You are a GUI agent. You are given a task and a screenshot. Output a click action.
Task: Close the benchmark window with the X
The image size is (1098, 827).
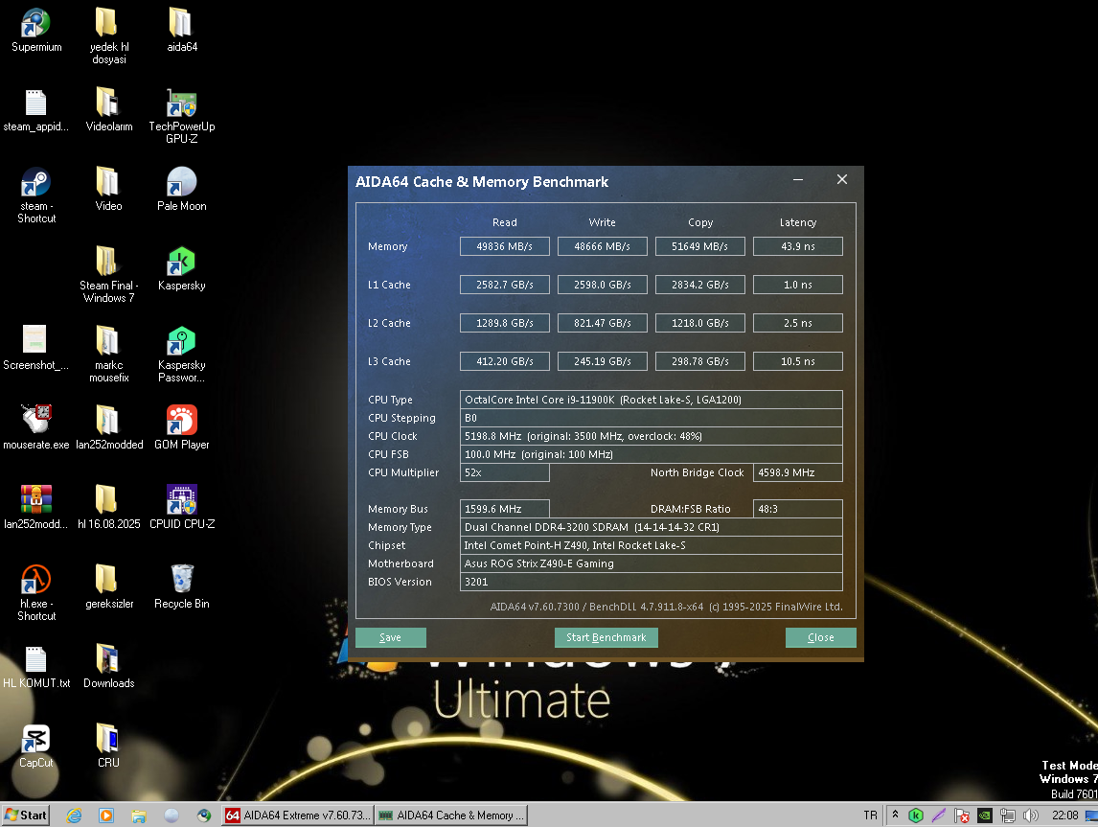842,180
